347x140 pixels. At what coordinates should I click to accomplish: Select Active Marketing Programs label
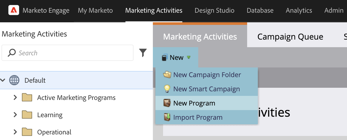[76, 98]
